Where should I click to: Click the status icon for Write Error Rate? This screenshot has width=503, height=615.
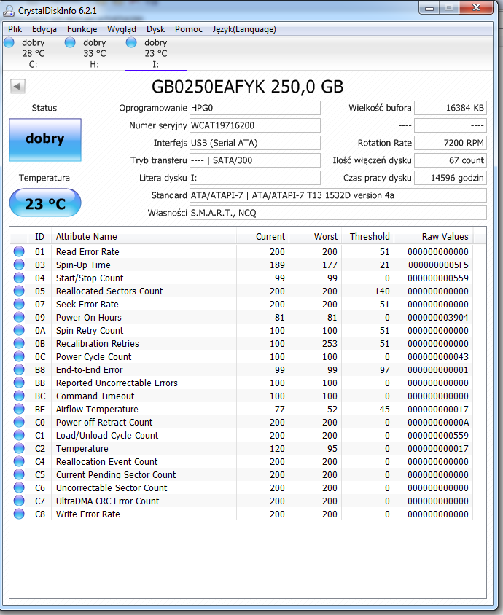point(19,514)
